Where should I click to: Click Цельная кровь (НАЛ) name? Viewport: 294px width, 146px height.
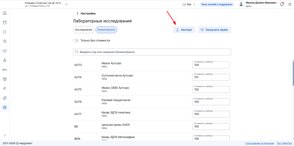[116, 125]
